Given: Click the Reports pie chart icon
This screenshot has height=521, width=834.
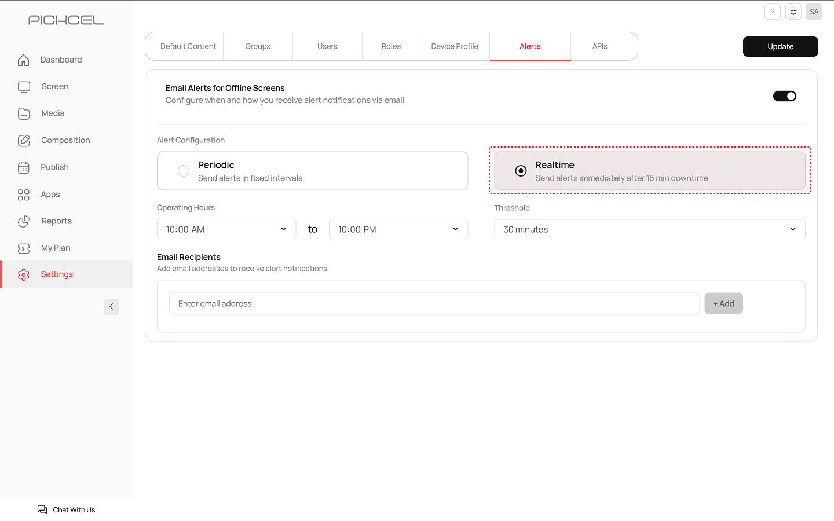Looking at the screenshot, I should (x=24, y=221).
